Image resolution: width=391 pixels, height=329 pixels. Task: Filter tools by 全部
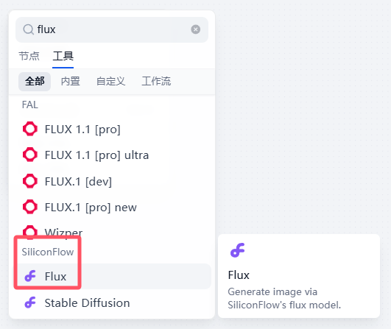point(35,82)
